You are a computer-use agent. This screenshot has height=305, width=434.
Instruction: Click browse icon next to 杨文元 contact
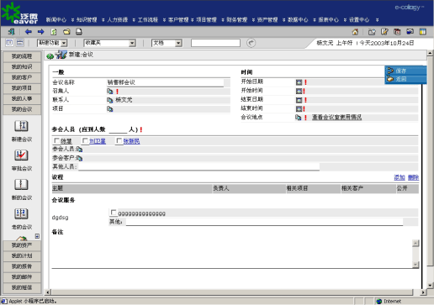110,100
